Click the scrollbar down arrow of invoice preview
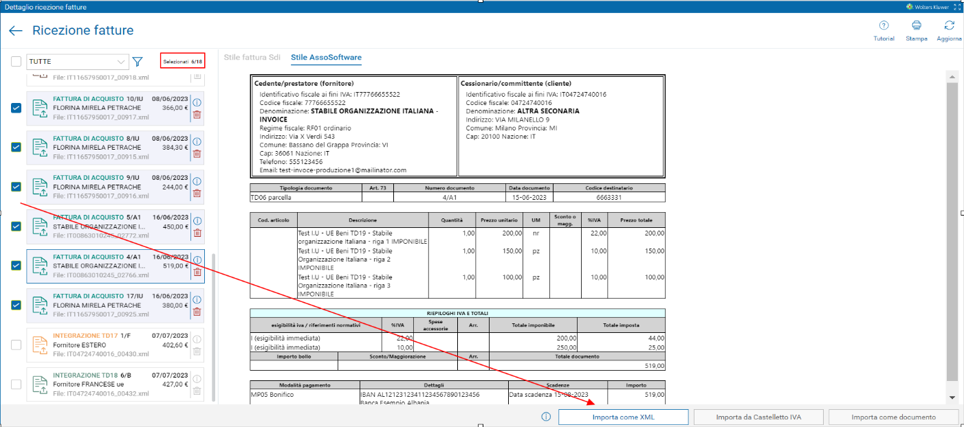The image size is (964, 427). (x=952, y=397)
